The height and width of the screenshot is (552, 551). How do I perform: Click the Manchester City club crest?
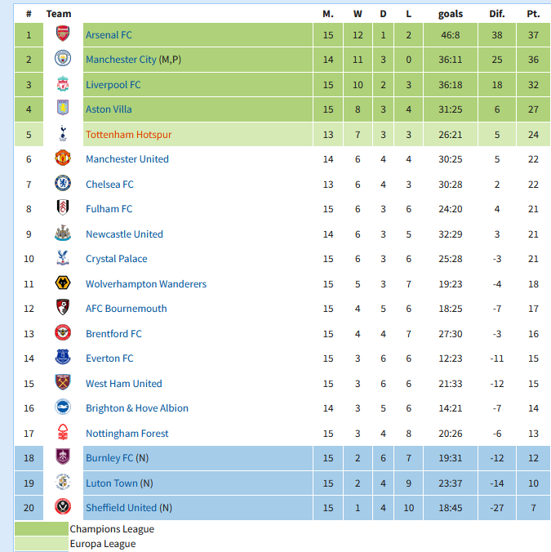point(63,59)
